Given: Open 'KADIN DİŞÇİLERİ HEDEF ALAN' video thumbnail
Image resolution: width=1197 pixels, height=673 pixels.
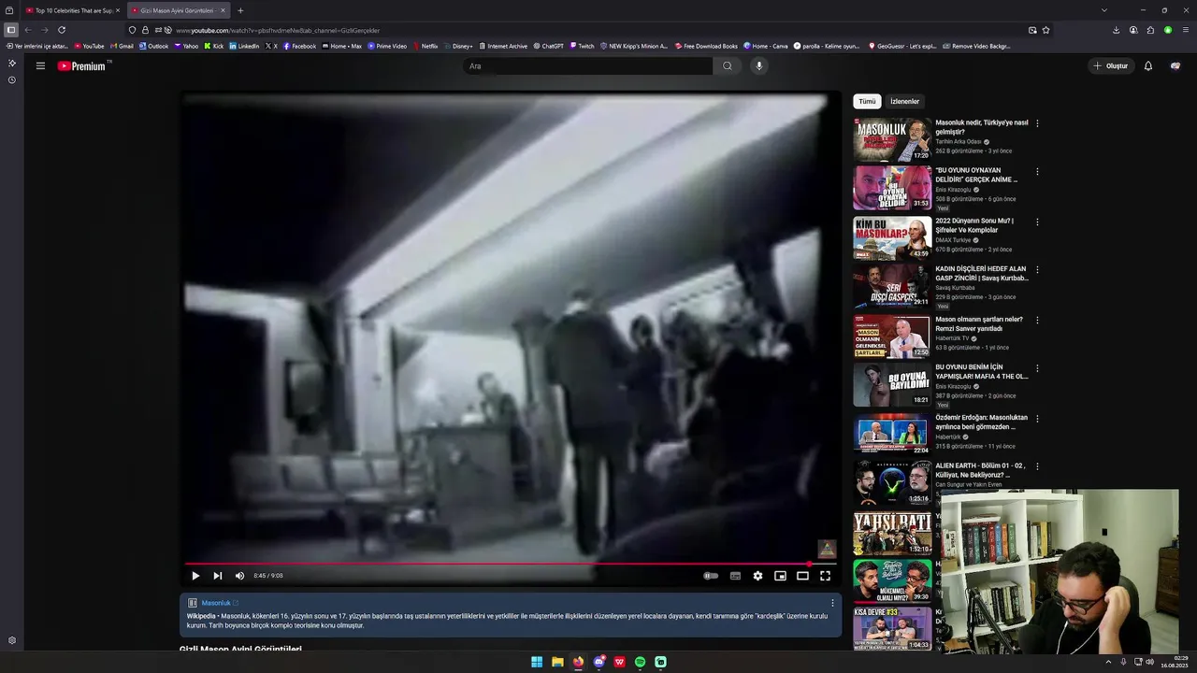Looking at the screenshot, I should coord(892,286).
